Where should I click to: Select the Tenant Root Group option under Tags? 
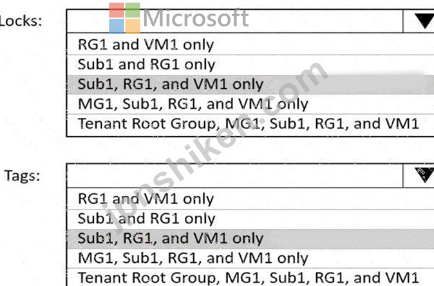[250, 278]
